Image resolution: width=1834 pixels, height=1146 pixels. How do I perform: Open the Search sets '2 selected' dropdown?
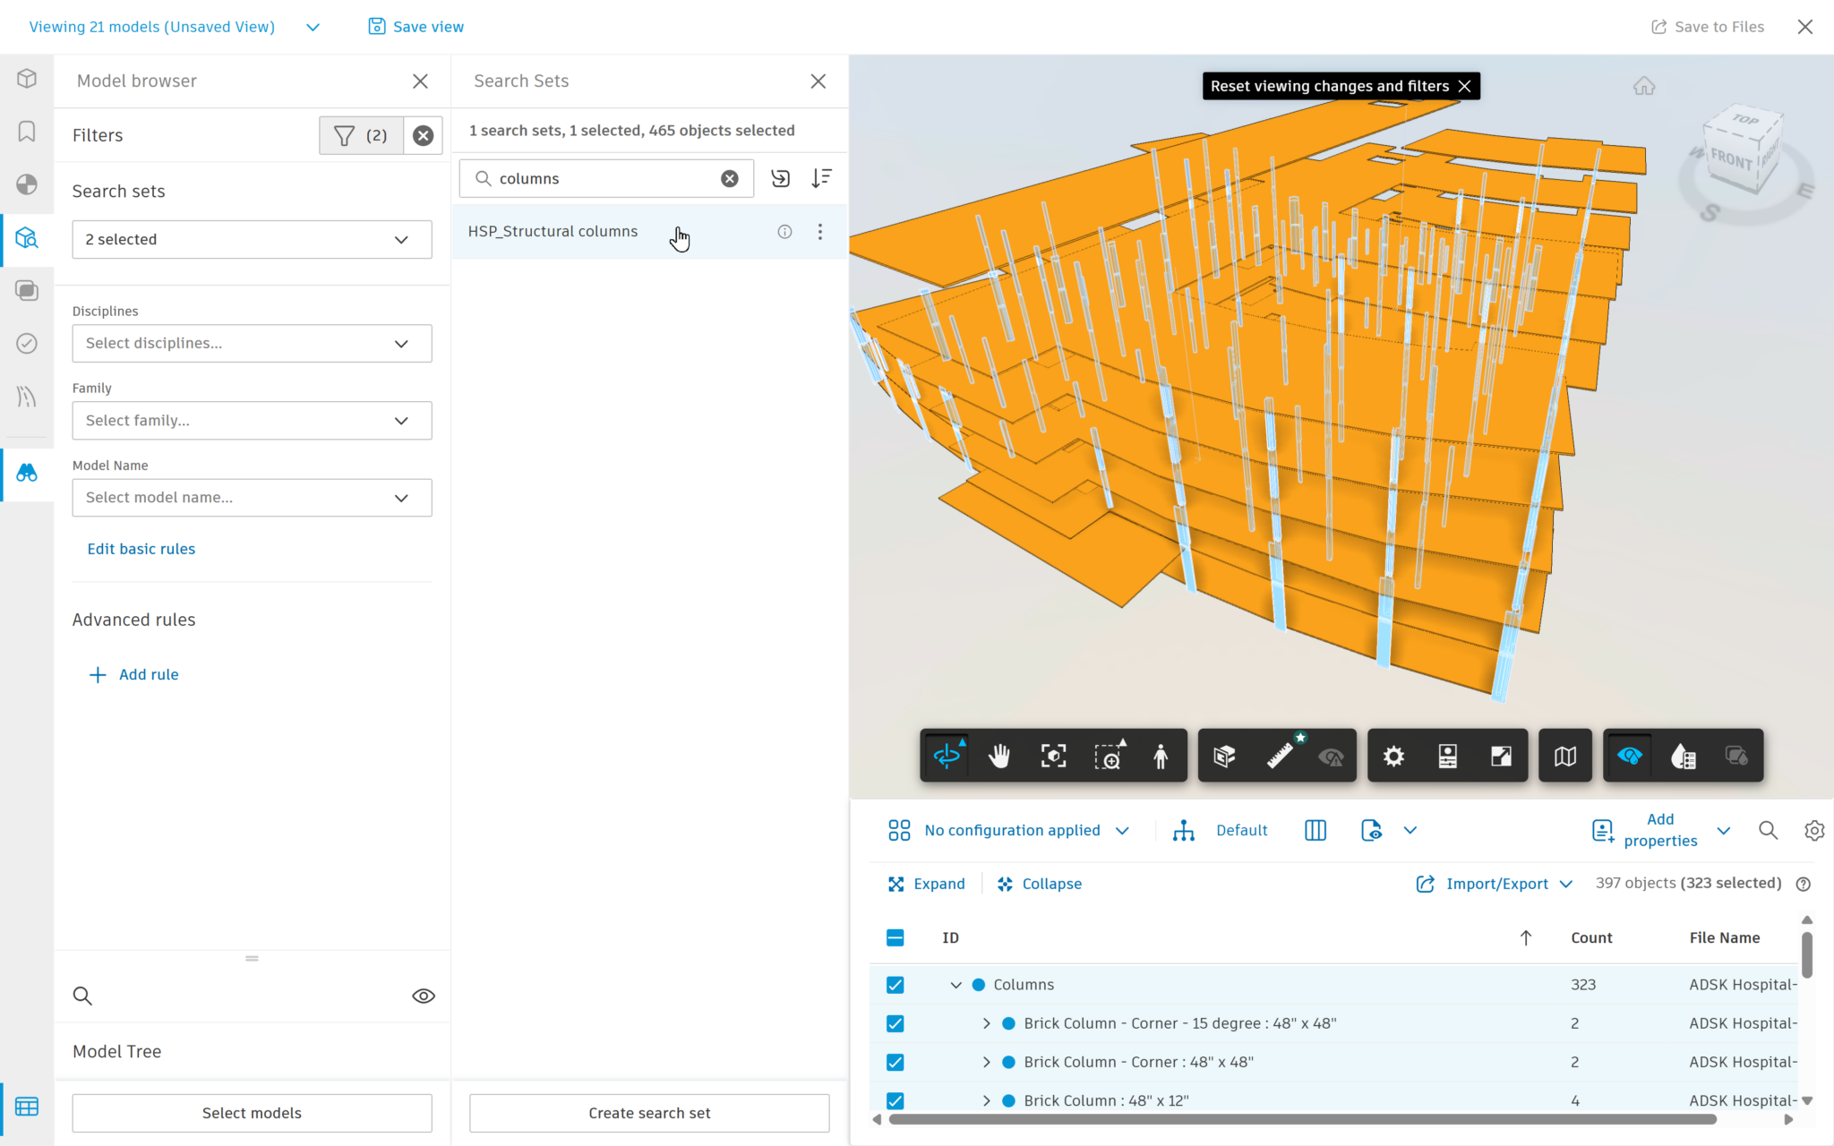click(252, 239)
